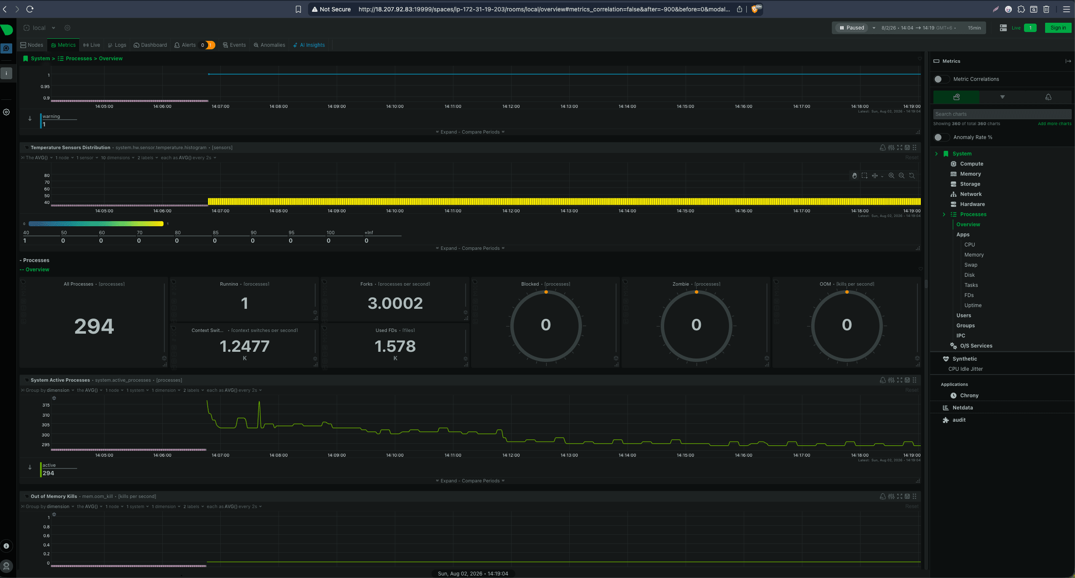Open the browser extensions puzzle icon
Image resolution: width=1075 pixels, height=578 pixels.
click(1021, 9)
